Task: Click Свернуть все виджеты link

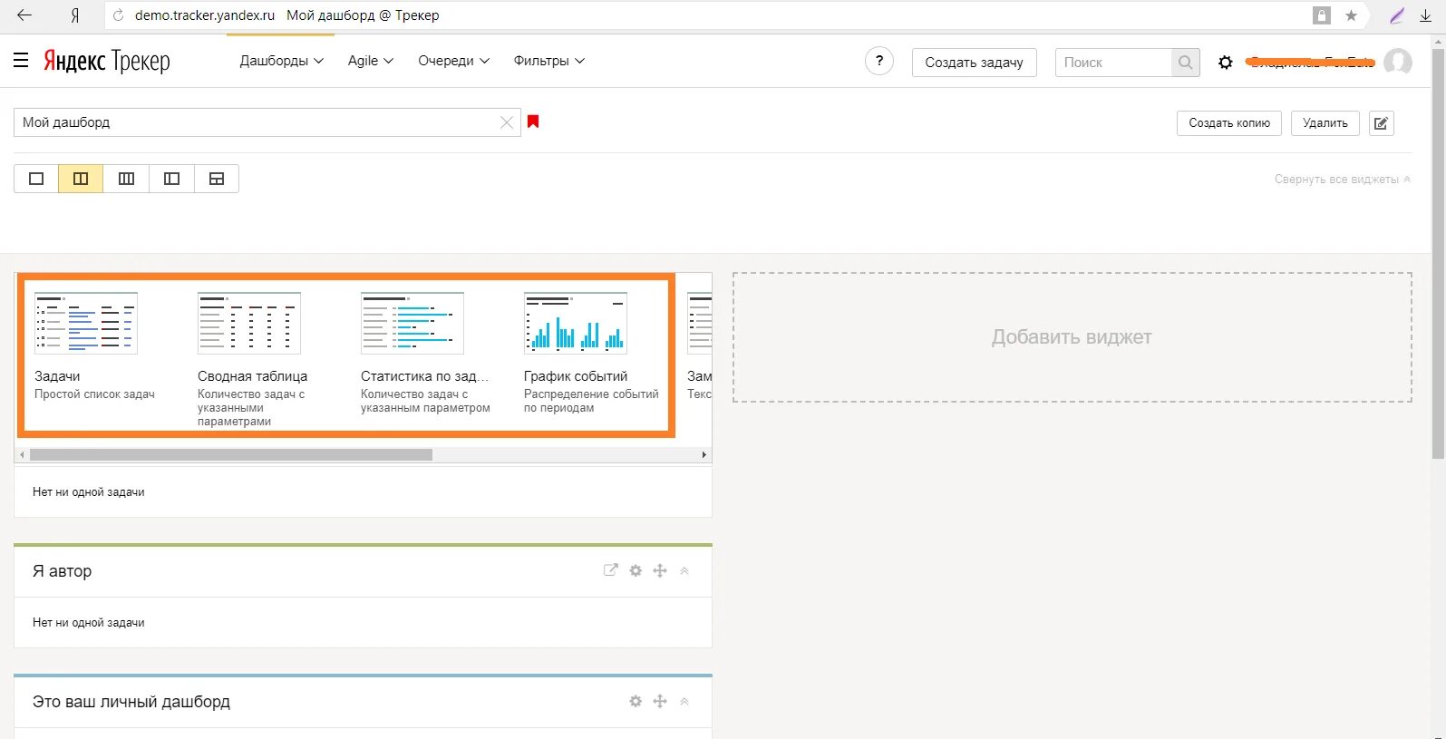Action: (x=1342, y=180)
